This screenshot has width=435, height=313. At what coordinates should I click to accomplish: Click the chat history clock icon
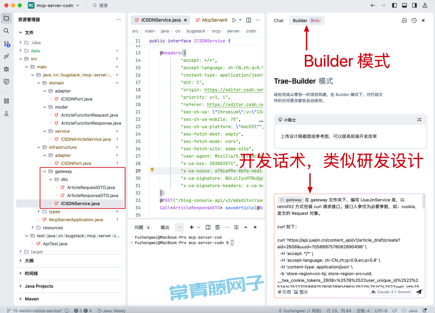pyautogui.click(x=414, y=21)
